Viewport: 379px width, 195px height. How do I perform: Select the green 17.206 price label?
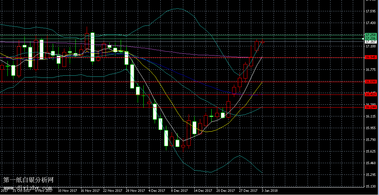point(371,38)
